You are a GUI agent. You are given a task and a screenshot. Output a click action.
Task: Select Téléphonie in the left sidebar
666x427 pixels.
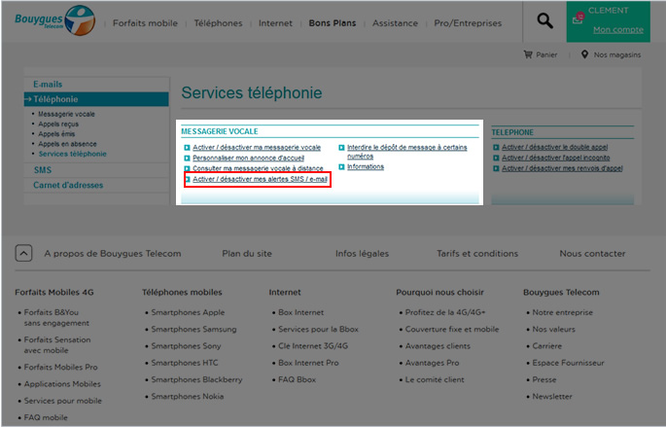click(96, 99)
